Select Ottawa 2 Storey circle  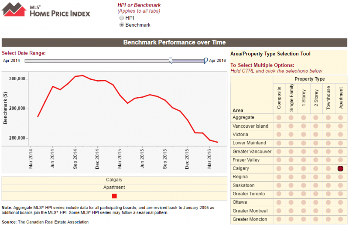coord(316,202)
